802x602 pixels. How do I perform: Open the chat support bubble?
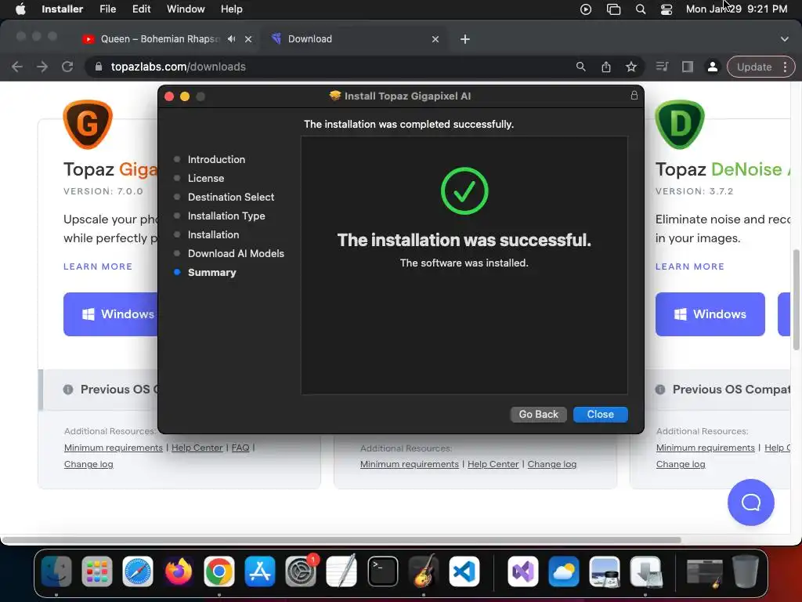750,502
